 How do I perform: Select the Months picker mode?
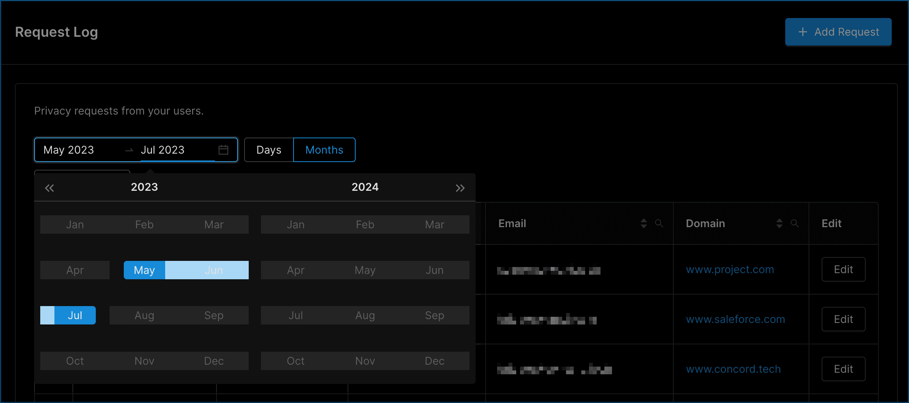click(324, 150)
